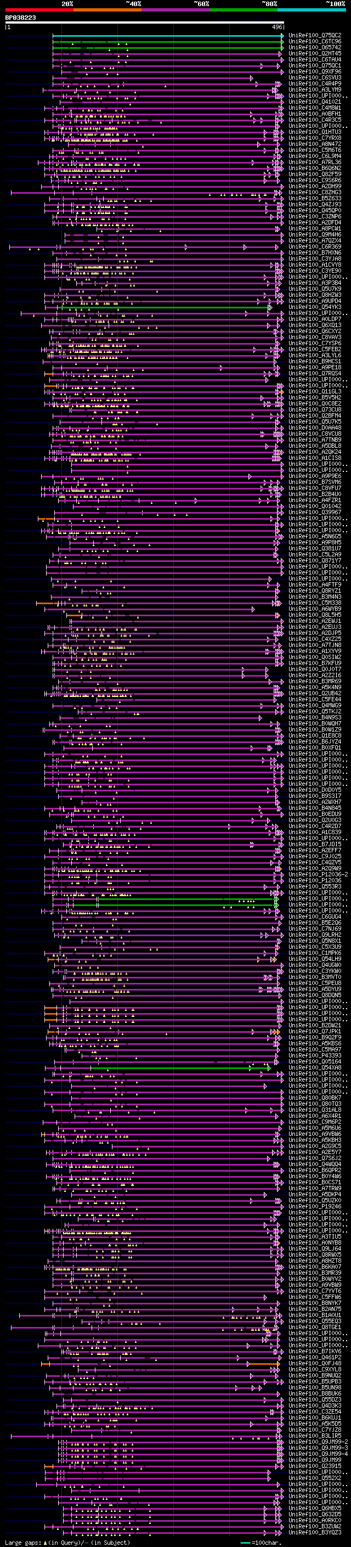Viewport: 351px width, 1547px height.
Task: Open hit UniRef100_Q75QC2
Action: coord(315,36)
